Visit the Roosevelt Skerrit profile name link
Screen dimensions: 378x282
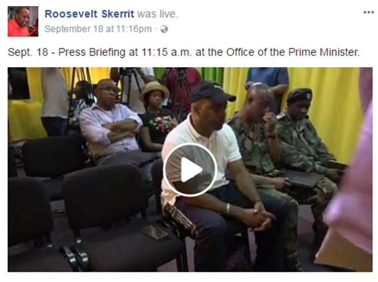(x=89, y=14)
